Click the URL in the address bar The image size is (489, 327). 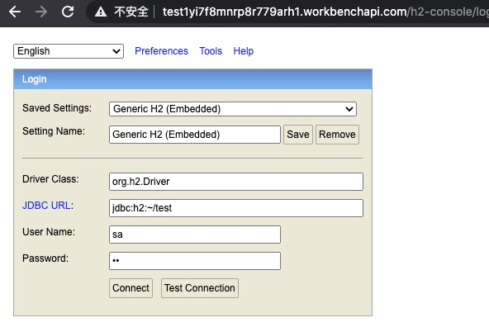pyautogui.click(x=325, y=12)
